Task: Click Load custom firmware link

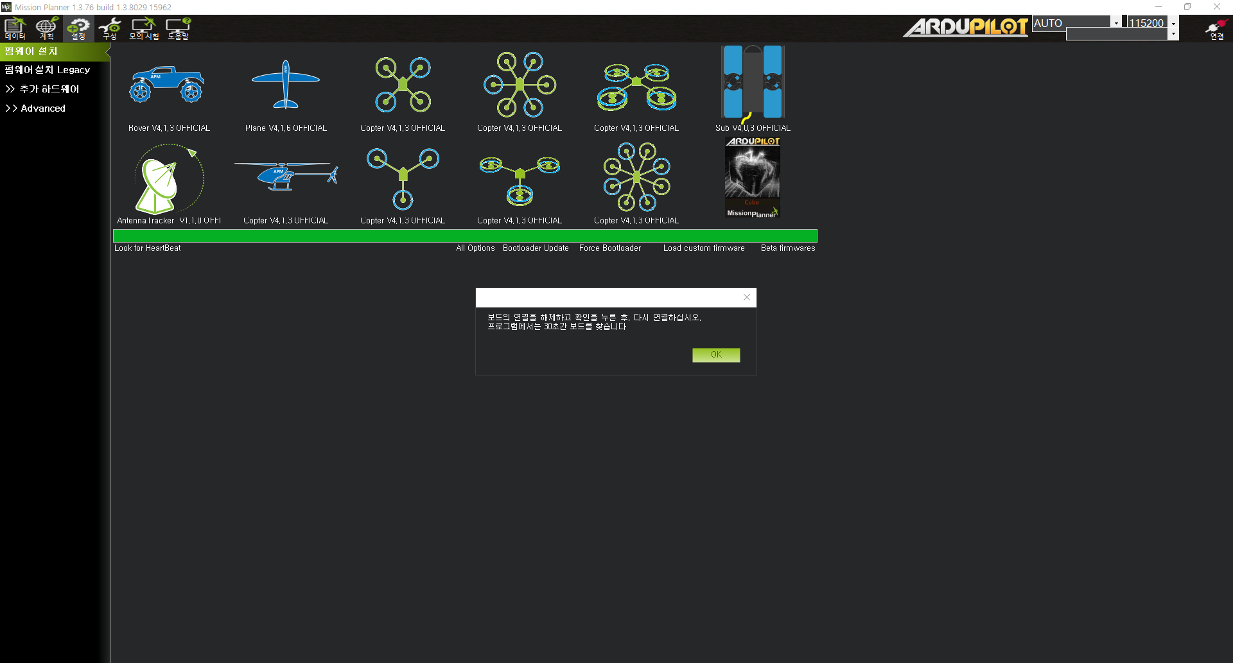Action: (x=704, y=248)
